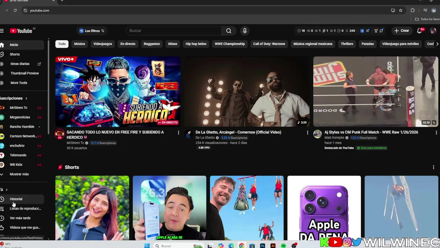Open the notifications bell

coord(420,31)
